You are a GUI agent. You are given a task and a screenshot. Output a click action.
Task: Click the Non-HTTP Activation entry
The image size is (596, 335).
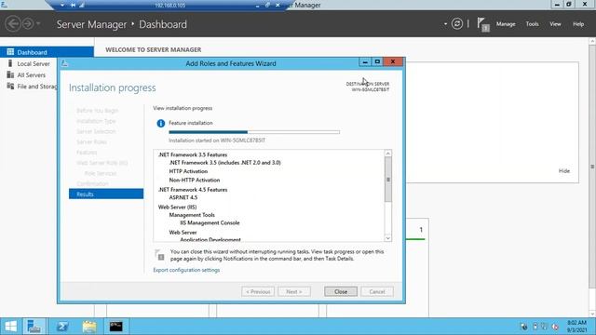(x=195, y=180)
